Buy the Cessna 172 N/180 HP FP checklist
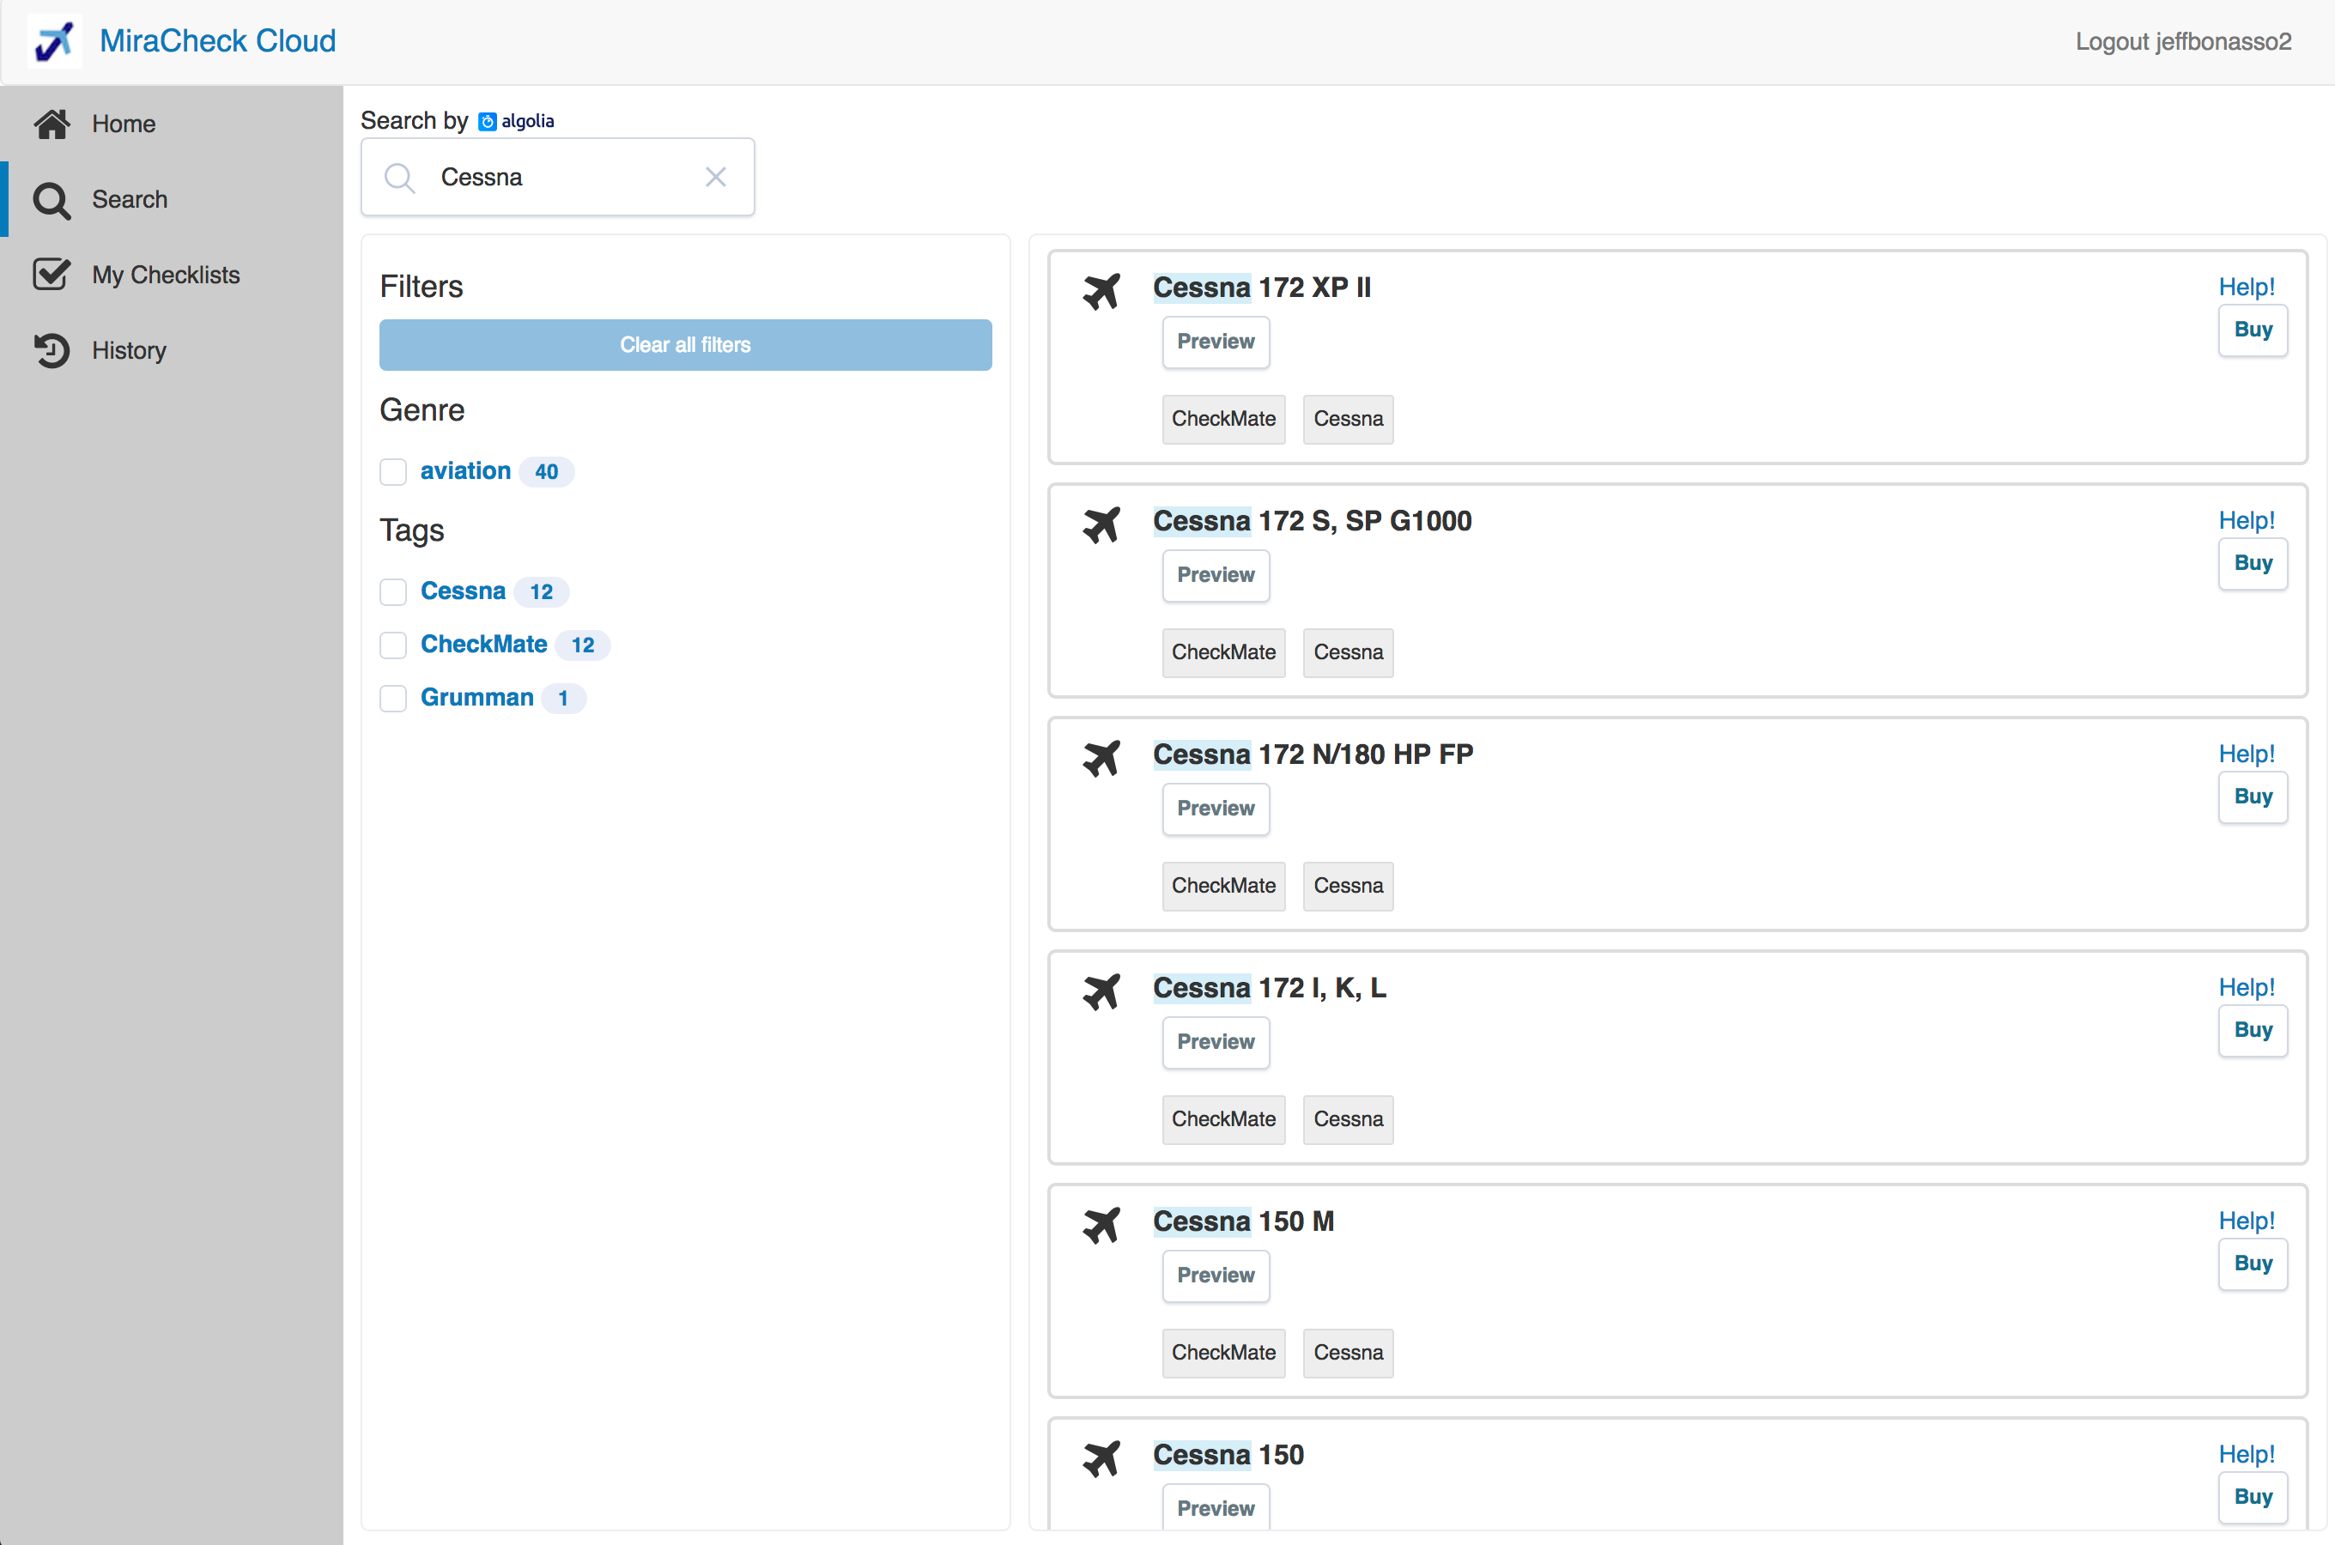Viewport: 2335px width, 1545px height. point(2253,797)
